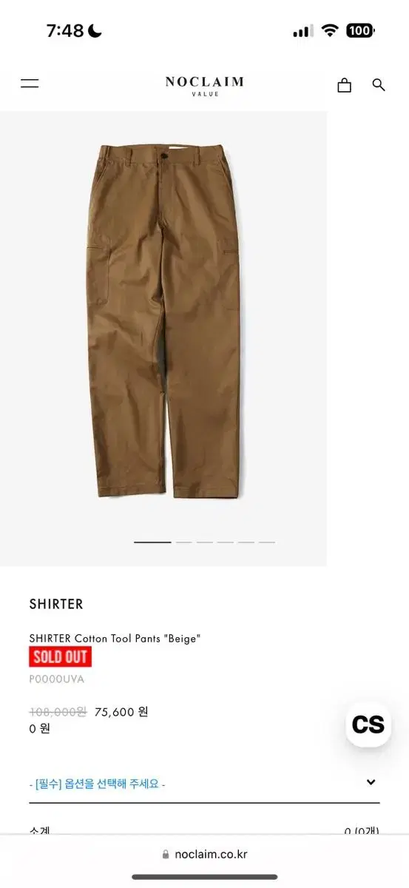Expand the 옵션을 선택해 주세요 dropdown

point(204,783)
